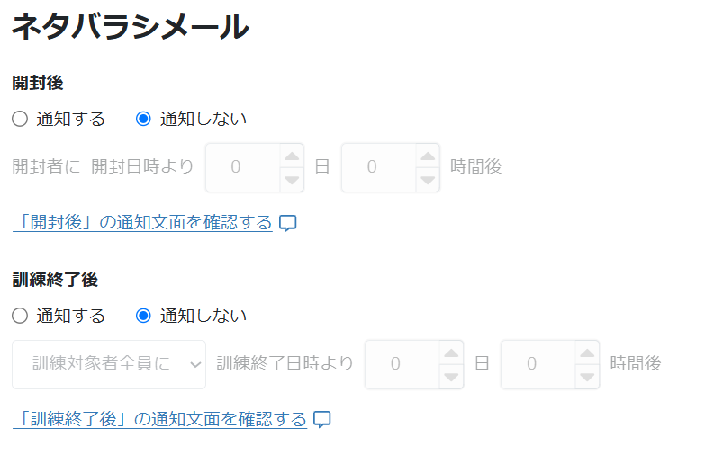Click speech bubble icon beside 開封後 link
This screenshot has height=473, width=714.
click(288, 223)
